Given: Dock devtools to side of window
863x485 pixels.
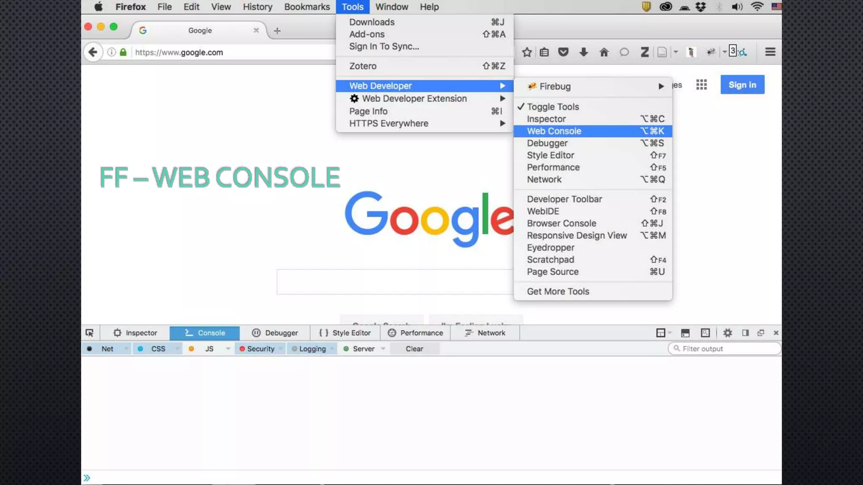Looking at the screenshot, I should pos(745,333).
